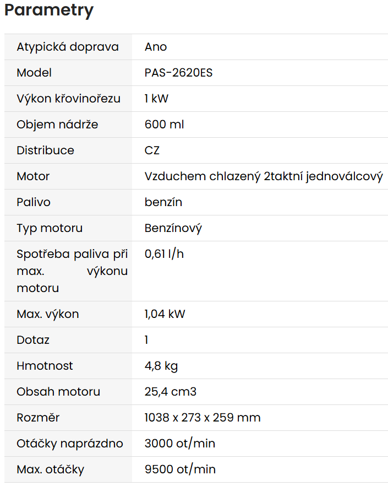Viewport: 388px width, 486px height.
Task: Click the Dotaz row label
Action: 33,340
